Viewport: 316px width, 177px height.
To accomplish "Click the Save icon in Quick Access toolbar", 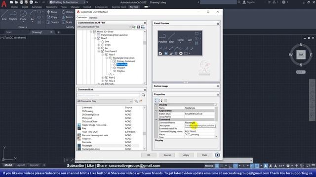I will pos(21,2).
